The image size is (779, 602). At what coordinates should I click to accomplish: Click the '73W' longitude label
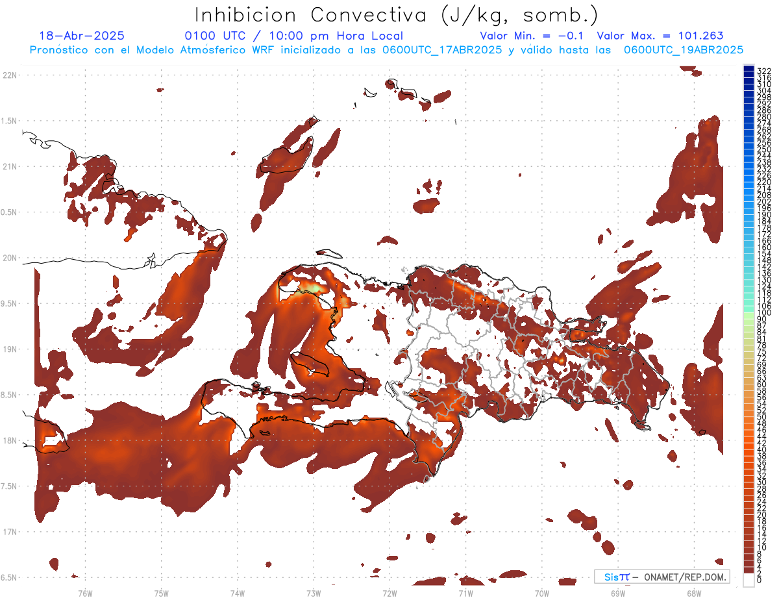[314, 593]
